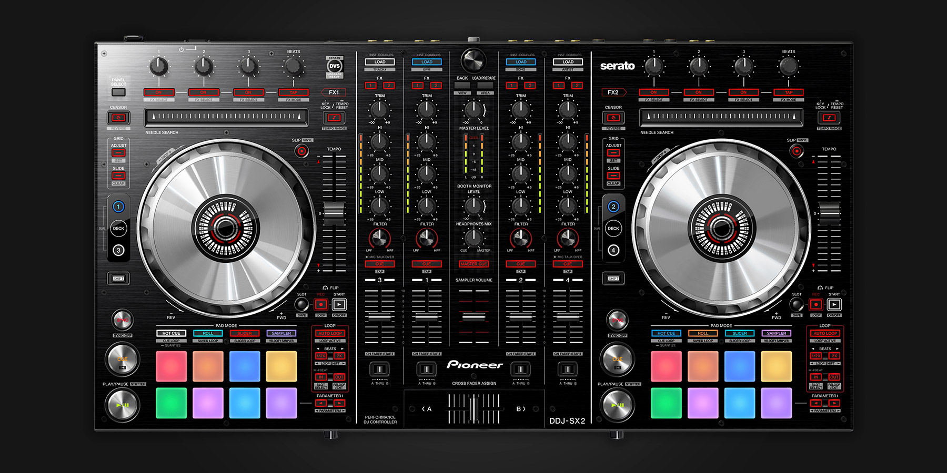Select deck 3 button
This screenshot has height=473, width=947.
118,250
